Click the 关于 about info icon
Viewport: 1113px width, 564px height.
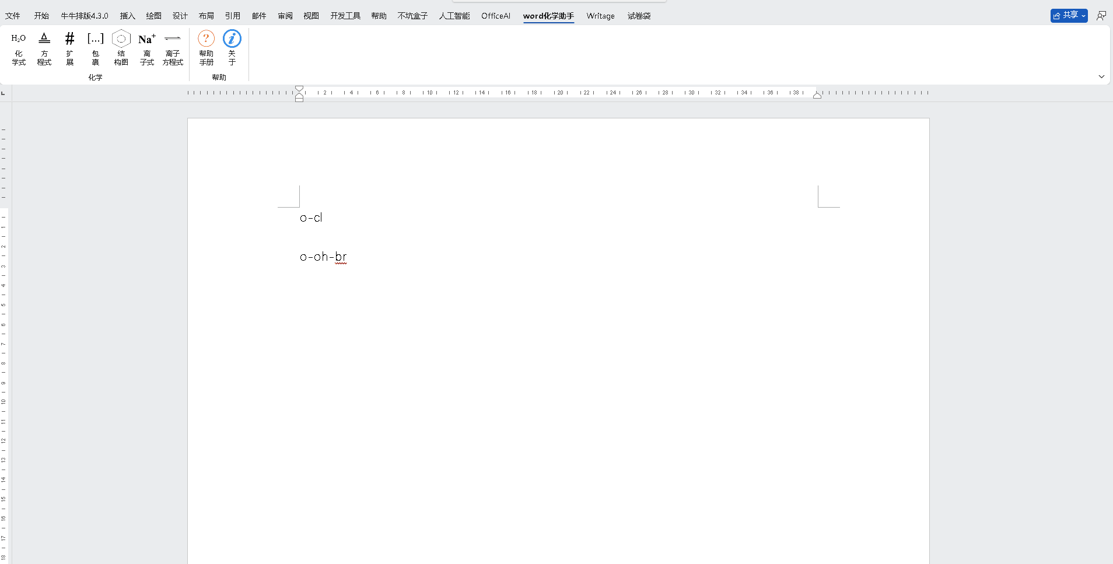[232, 48]
